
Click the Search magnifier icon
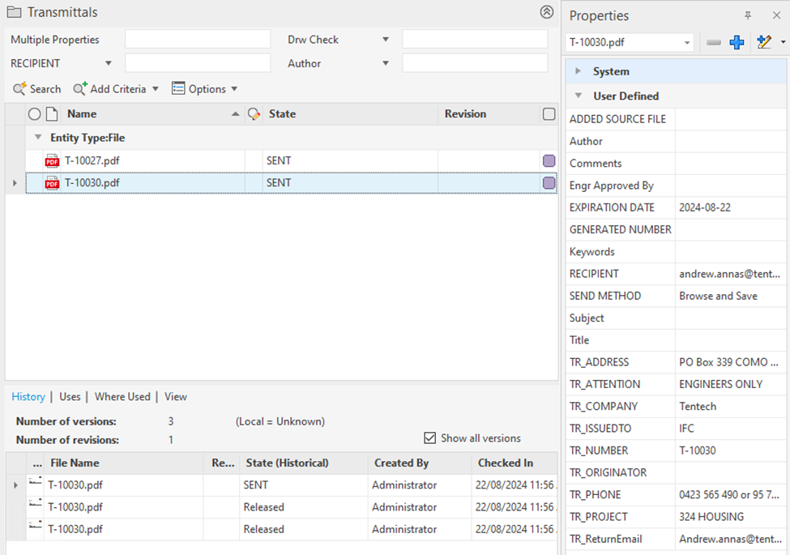click(x=19, y=89)
